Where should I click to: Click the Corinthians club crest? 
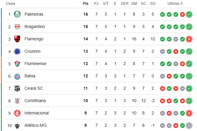click(x=17, y=101)
